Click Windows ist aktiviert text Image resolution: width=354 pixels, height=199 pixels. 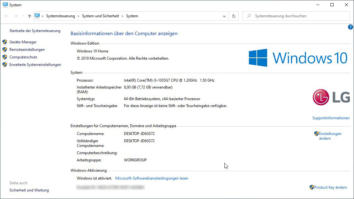(94, 178)
